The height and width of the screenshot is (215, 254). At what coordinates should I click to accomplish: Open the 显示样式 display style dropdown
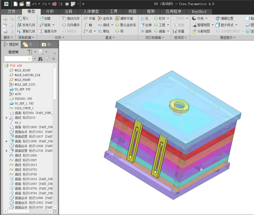(x=236, y=25)
